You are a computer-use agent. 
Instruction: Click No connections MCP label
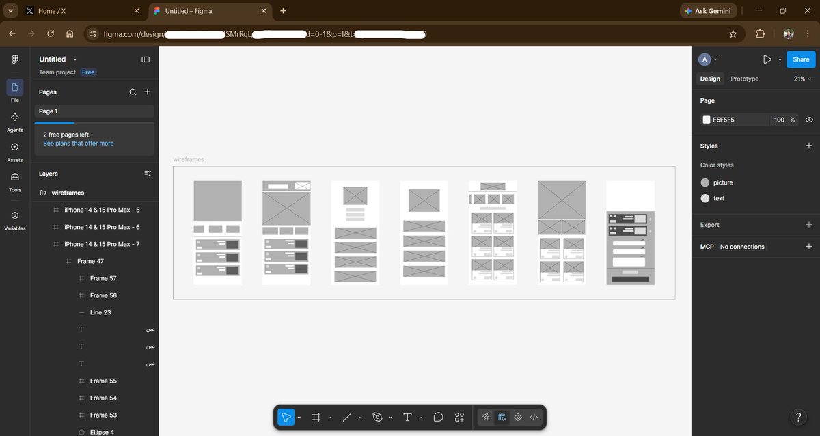click(x=742, y=247)
